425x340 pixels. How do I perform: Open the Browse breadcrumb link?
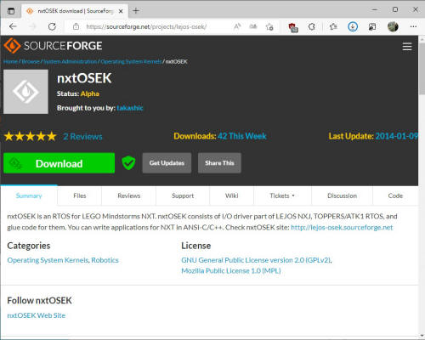pyautogui.click(x=31, y=61)
